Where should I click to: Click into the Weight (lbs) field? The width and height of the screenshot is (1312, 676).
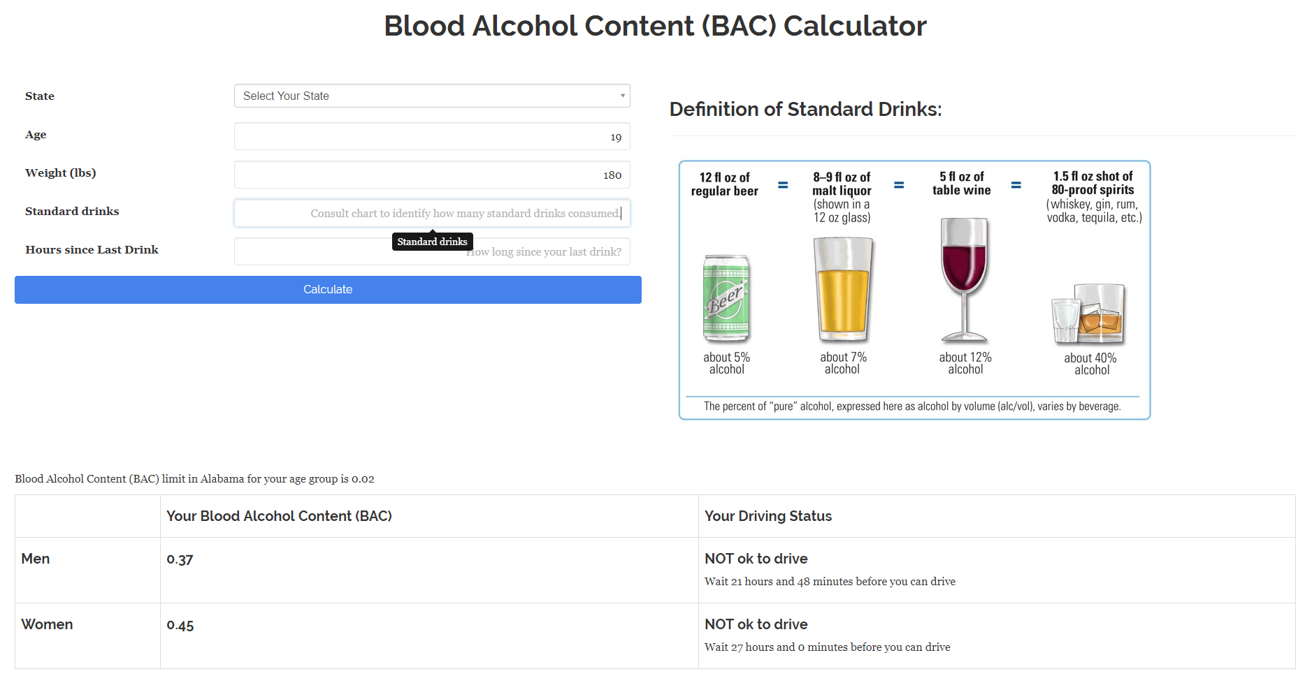(431, 175)
